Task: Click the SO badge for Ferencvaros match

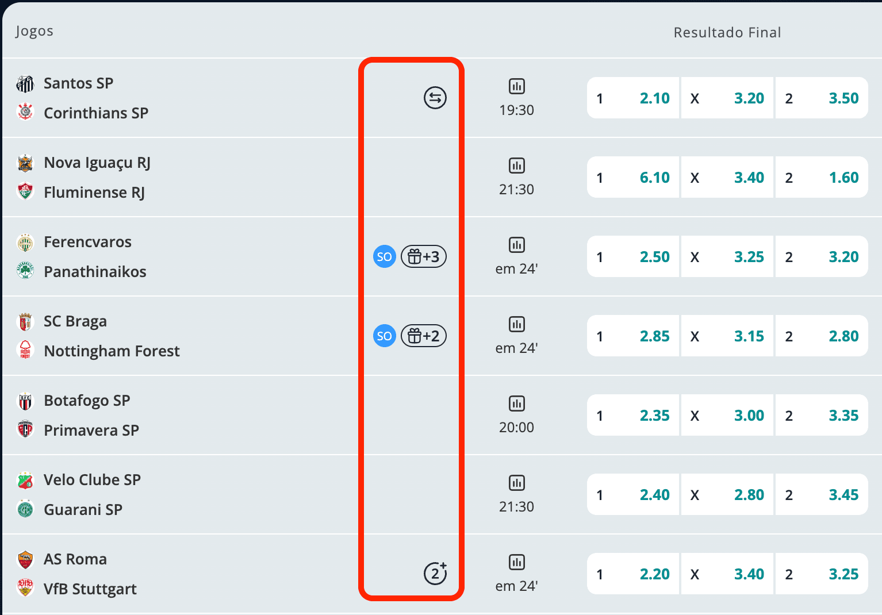Action: (385, 256)
